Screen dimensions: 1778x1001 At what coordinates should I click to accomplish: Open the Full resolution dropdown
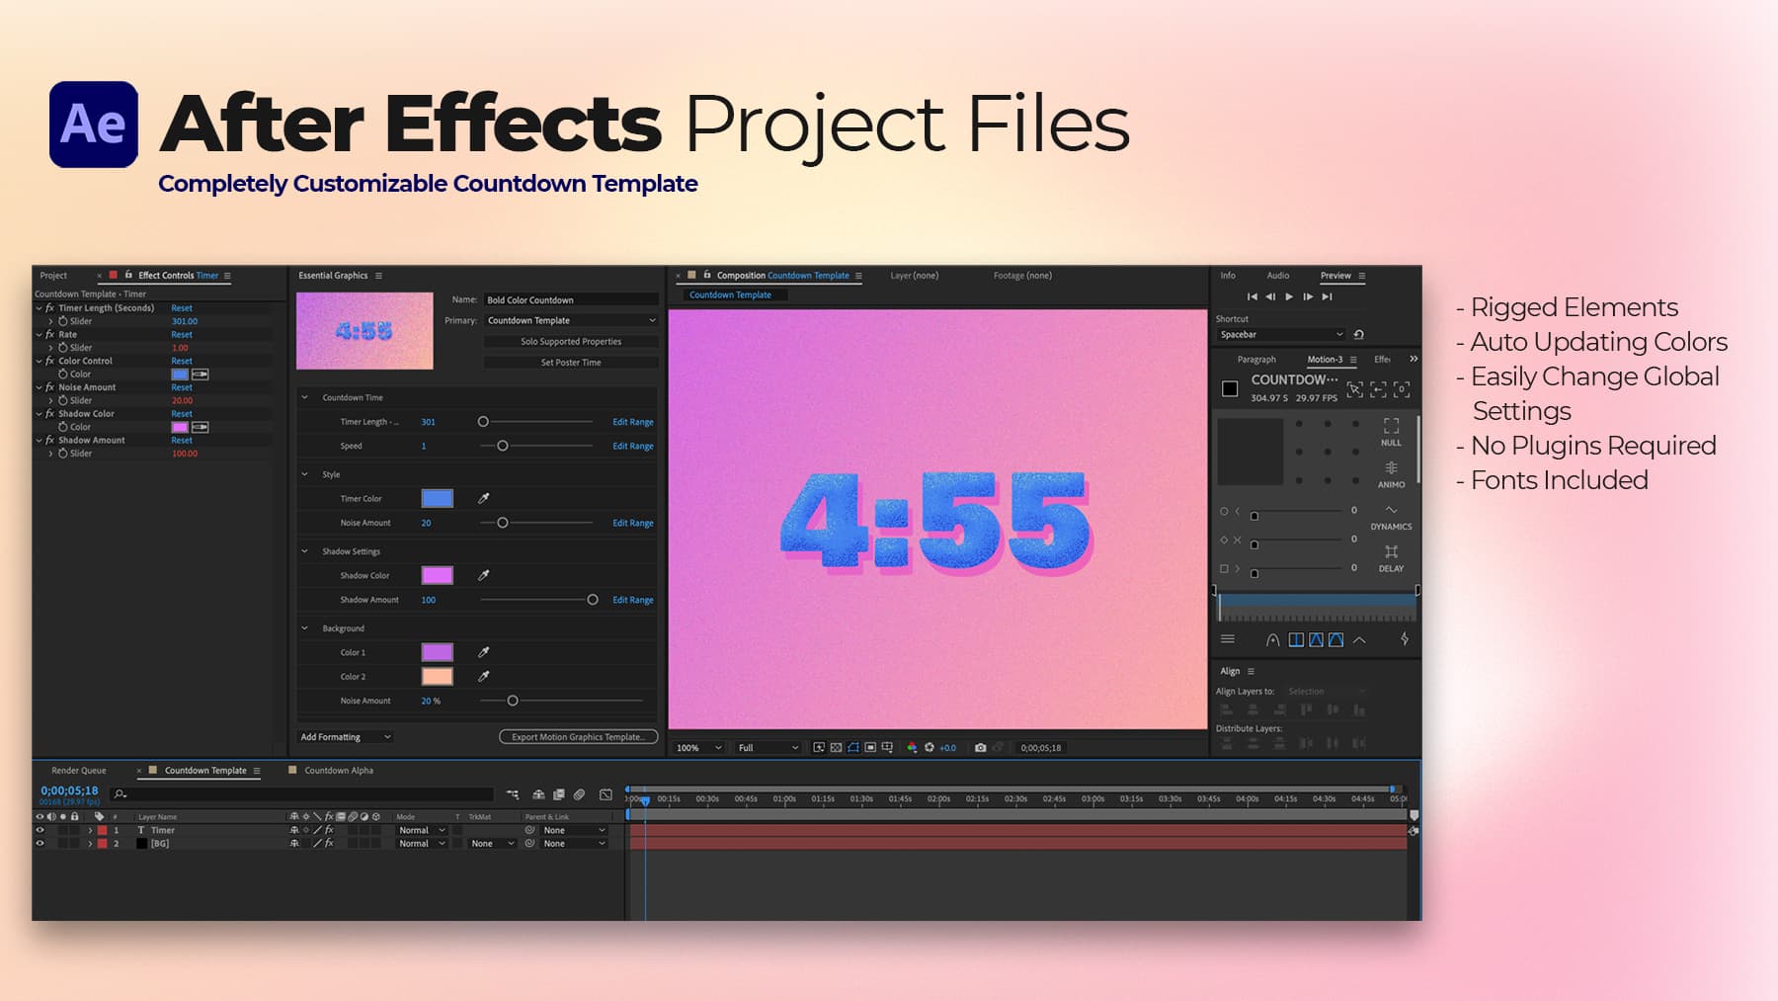tap(768, 748)
